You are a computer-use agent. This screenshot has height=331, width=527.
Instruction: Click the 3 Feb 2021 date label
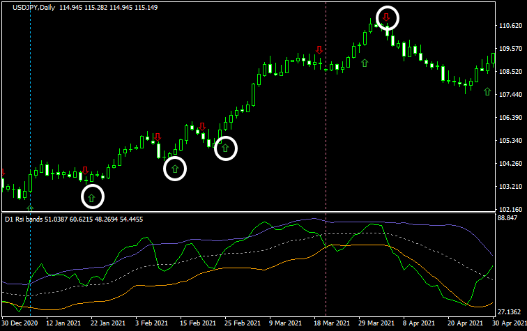151,323
